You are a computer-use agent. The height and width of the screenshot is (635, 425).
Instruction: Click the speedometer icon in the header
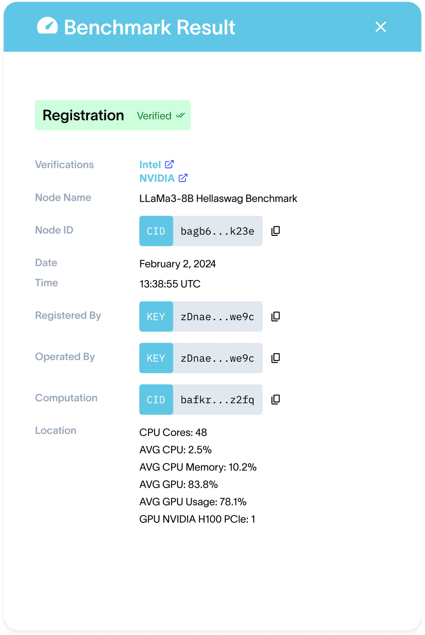point(47,26)
